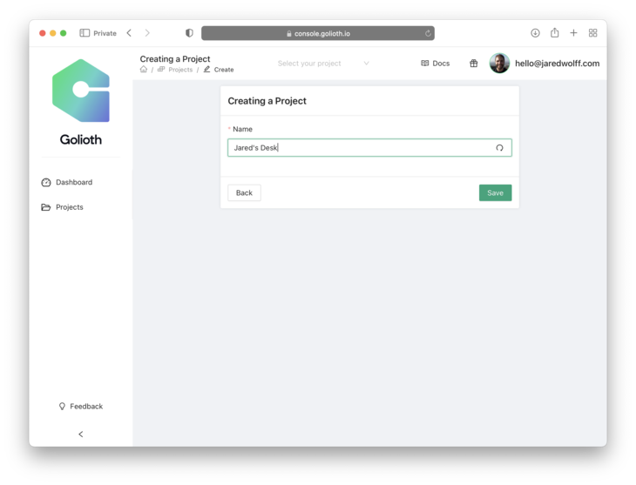
Task: Open Dashboard from the sidebar
Action: pyautogui.click(x=67, y=183)
